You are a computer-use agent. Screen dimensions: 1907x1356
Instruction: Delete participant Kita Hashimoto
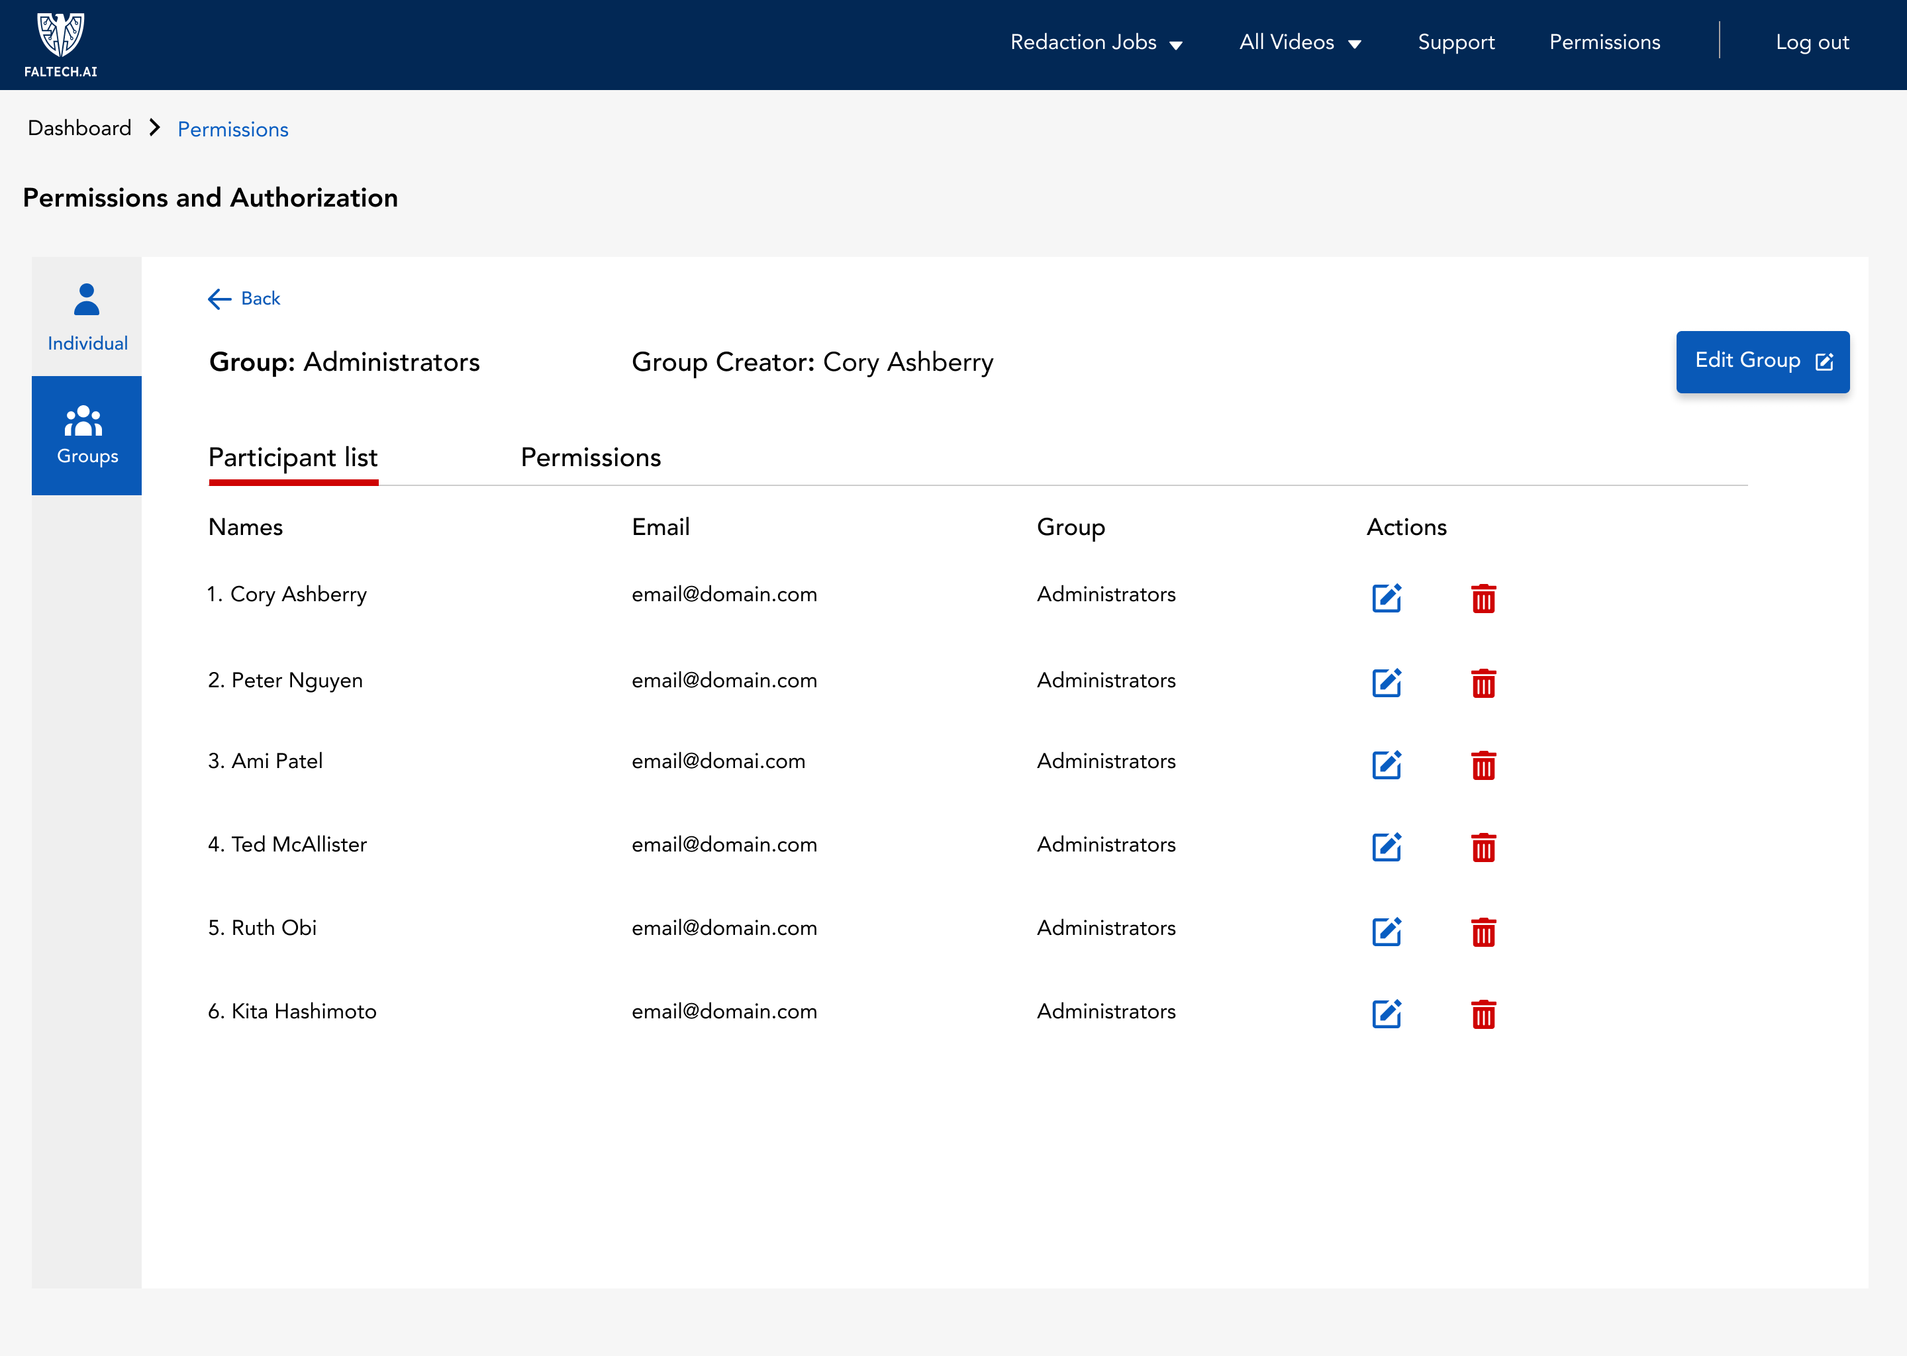1484,1014
